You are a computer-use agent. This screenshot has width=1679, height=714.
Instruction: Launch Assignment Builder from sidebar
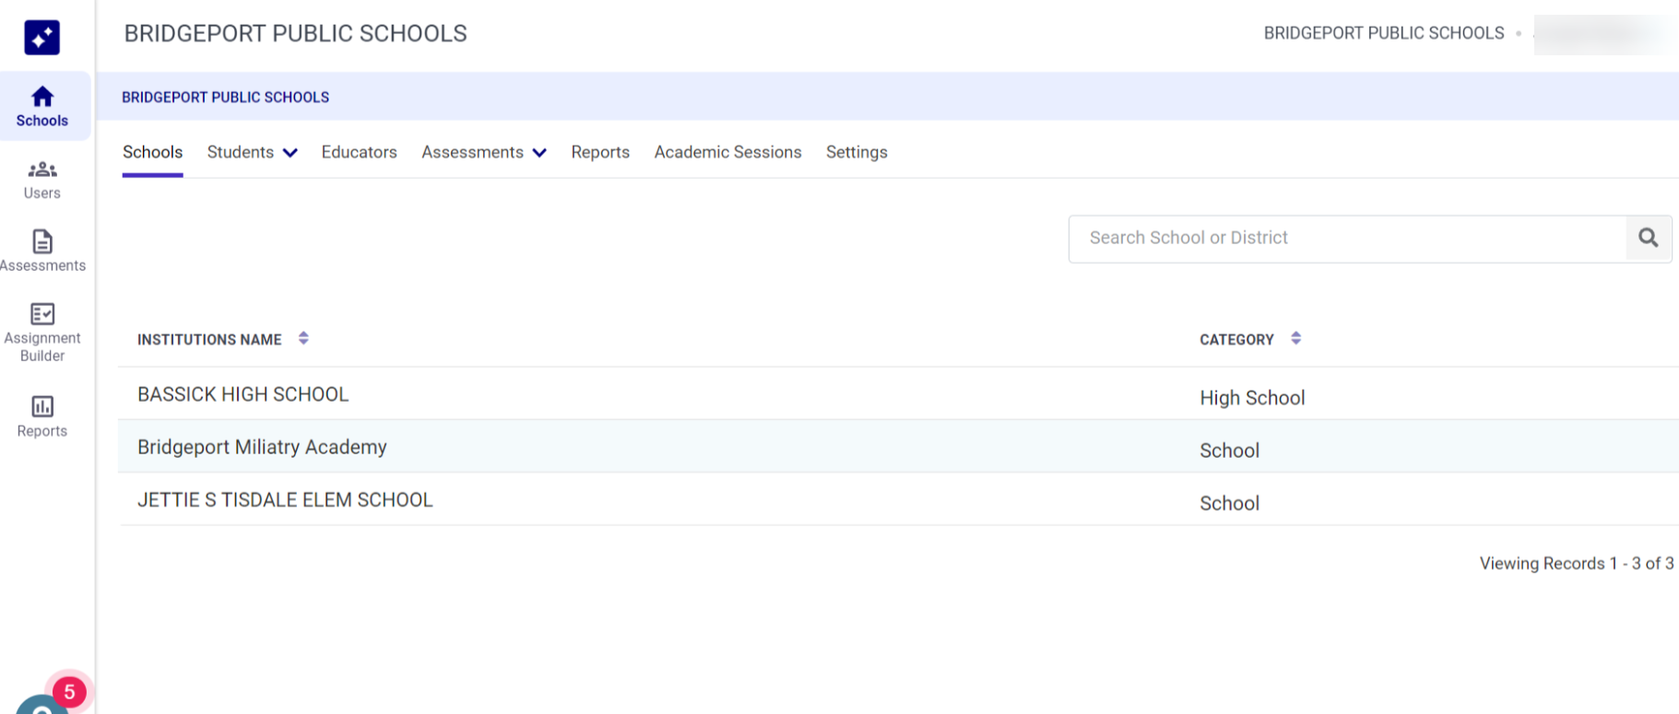click(x=42, y=333)
